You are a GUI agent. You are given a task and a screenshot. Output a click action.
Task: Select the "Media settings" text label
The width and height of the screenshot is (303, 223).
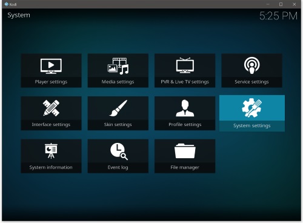(118, 82)
